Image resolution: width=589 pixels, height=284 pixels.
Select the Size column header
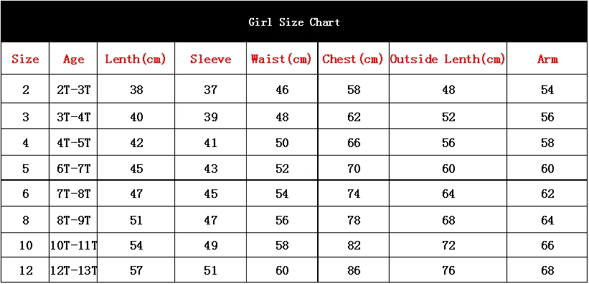25,59
